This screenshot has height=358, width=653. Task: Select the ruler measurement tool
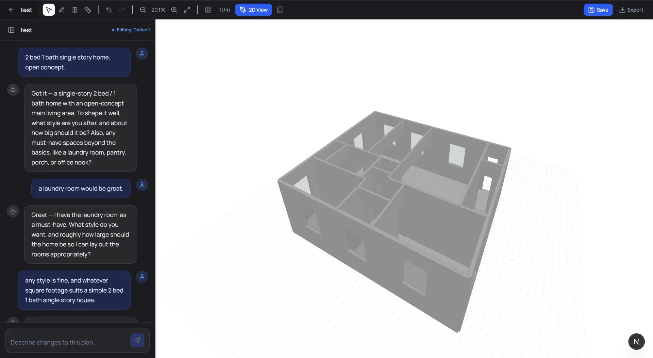(88, 10)
